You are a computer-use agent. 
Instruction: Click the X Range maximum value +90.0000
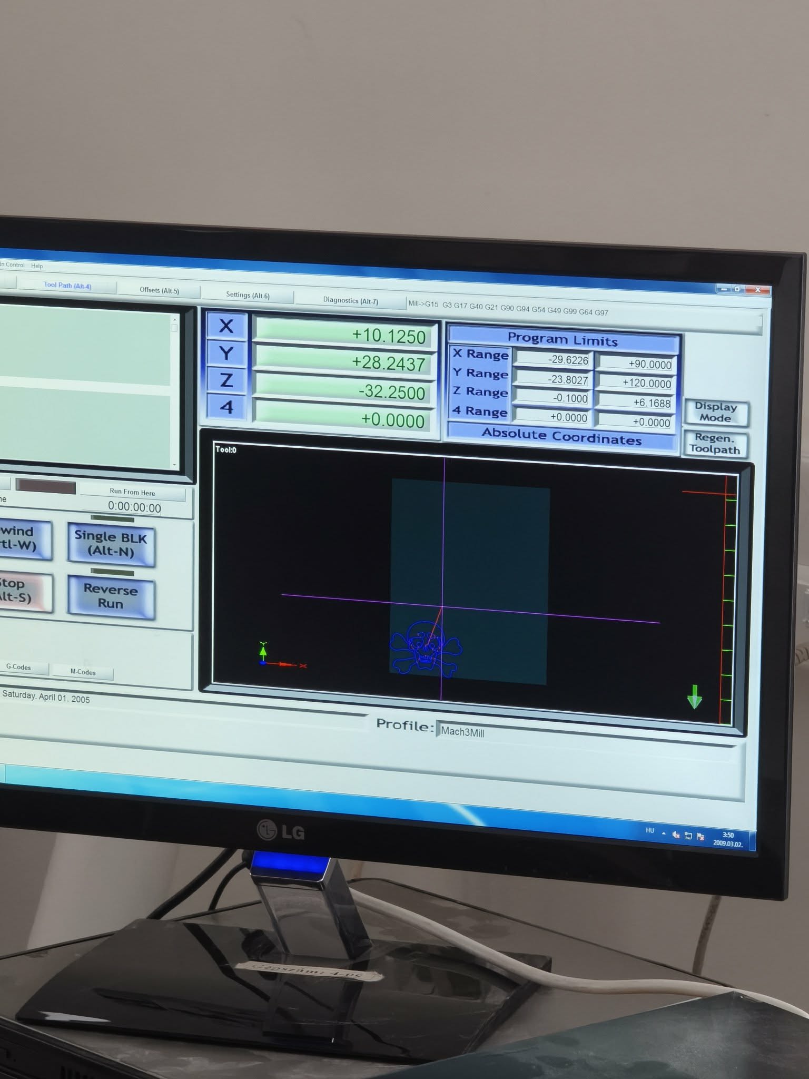636,364
